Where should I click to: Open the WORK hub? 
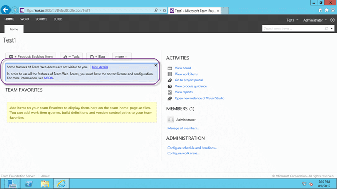point(25,19)
